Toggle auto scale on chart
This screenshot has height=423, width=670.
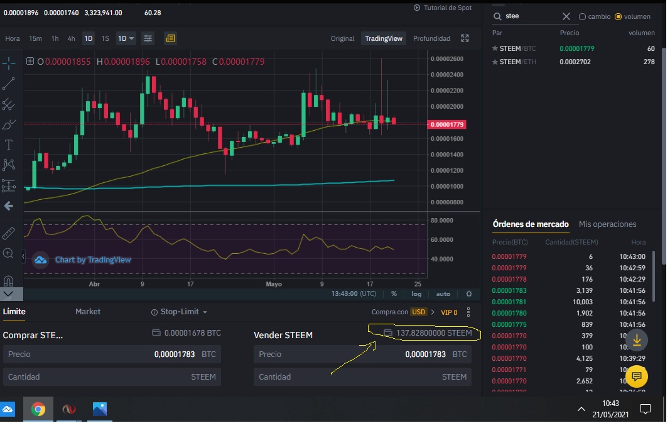(443, 294)
